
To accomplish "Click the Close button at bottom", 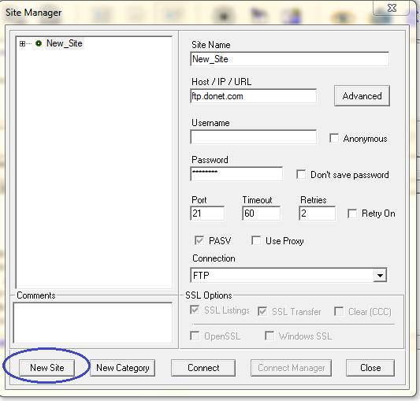I will point(370,368).
